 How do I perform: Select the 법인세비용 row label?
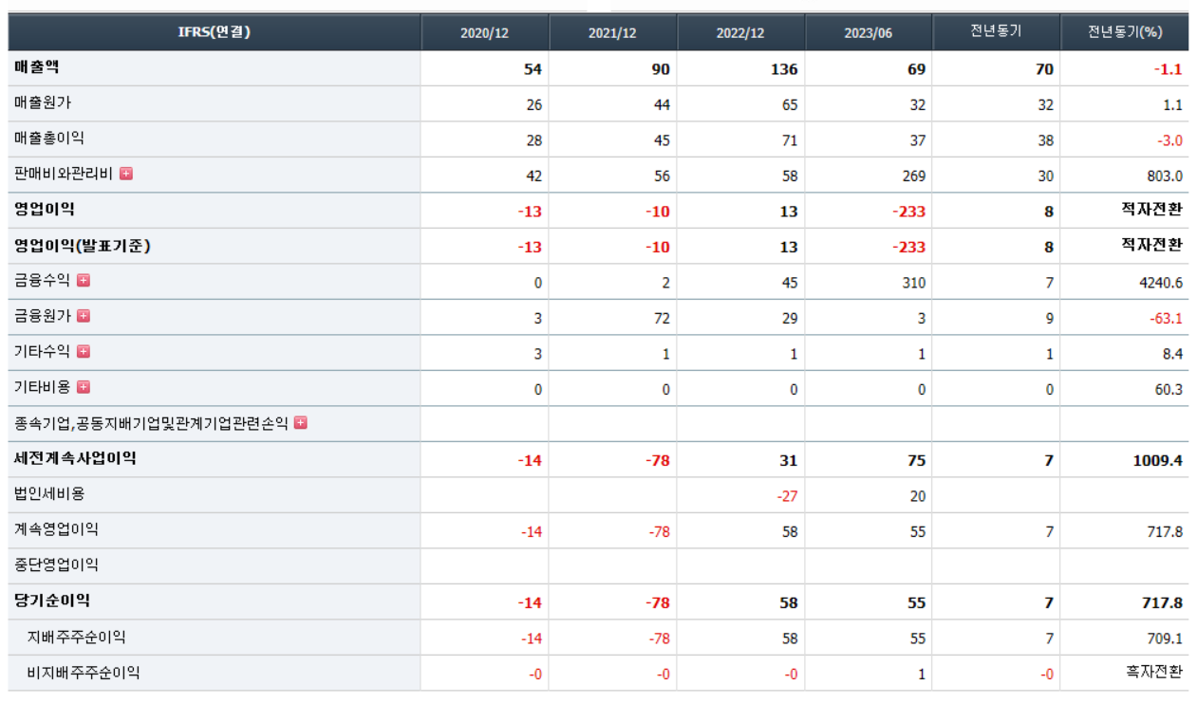point(49,493)
